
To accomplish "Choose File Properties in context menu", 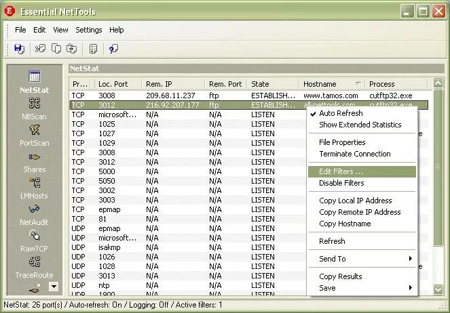I will click(362, 142).
